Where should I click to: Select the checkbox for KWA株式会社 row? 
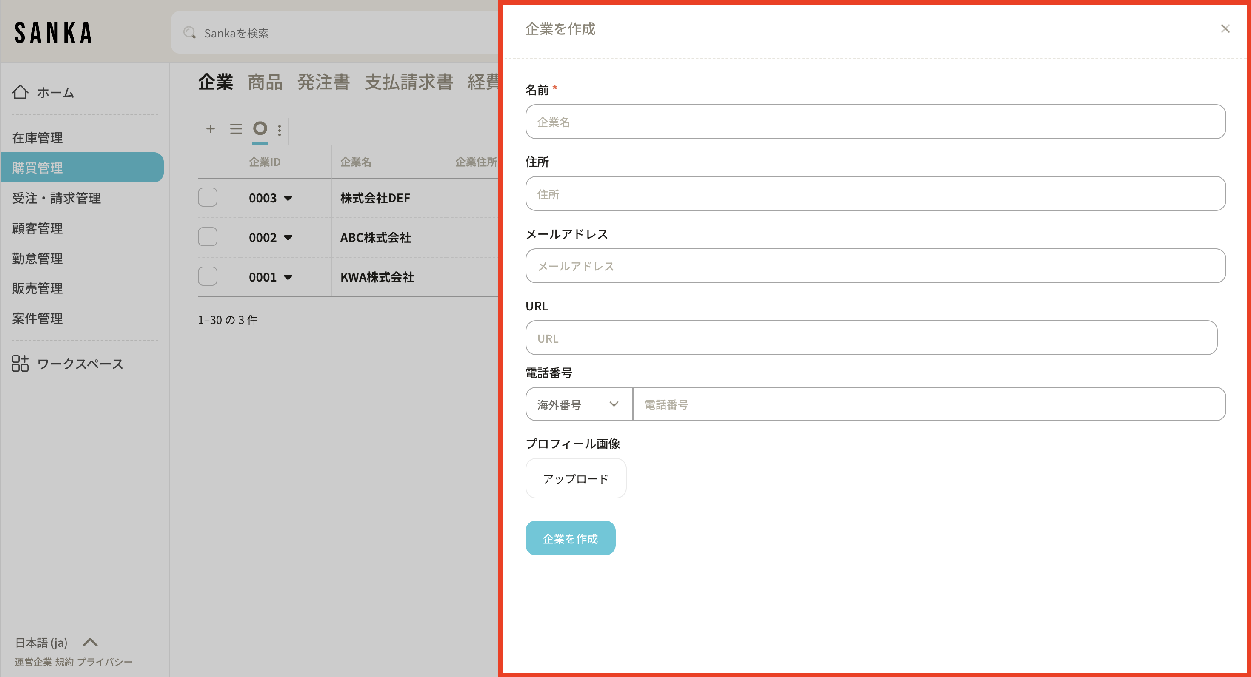point(207,276)
